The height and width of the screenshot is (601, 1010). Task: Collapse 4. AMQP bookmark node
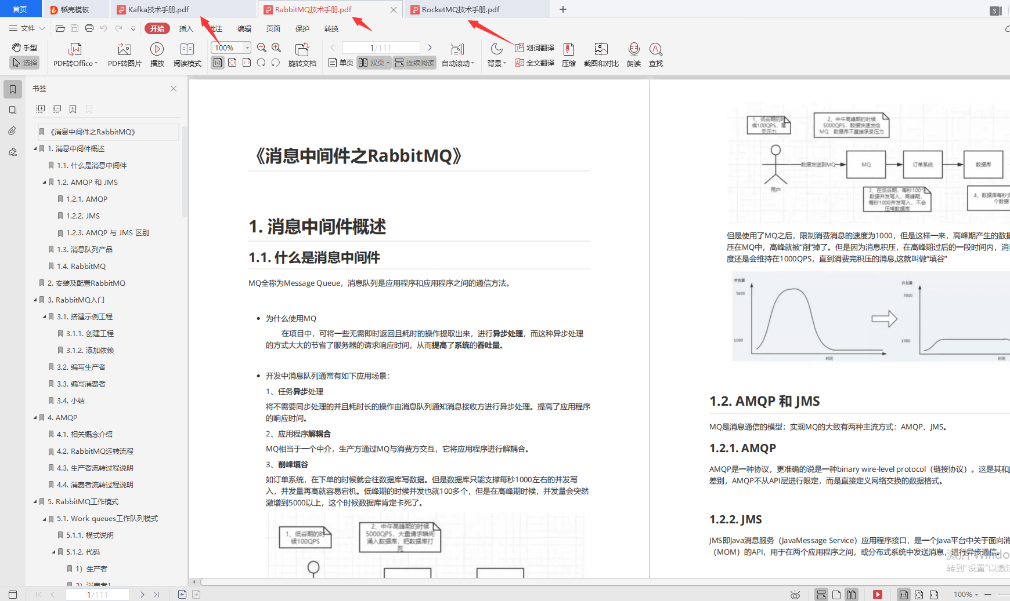click(35, 418)
